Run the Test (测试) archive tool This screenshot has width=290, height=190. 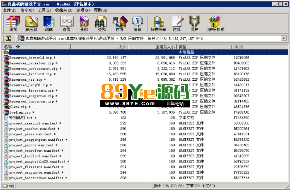[49, 24]
